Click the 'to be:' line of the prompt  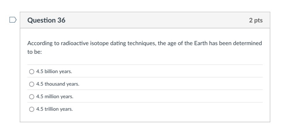tap(35, 52)
